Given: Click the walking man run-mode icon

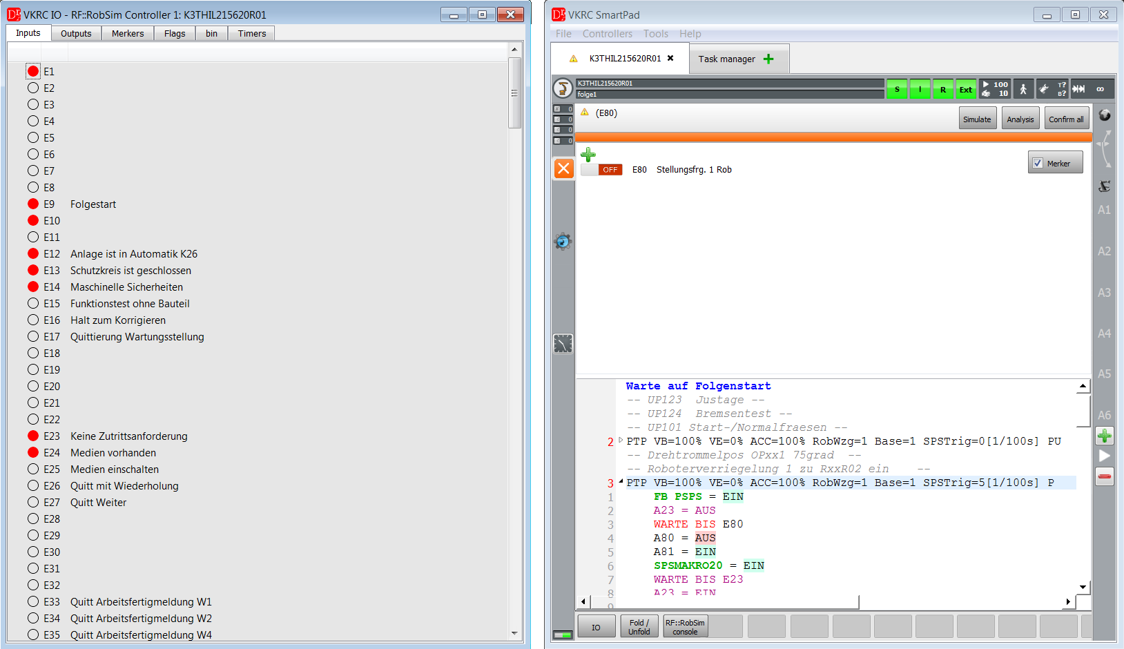Looking at the screenshot, I should coord(1023,89).
